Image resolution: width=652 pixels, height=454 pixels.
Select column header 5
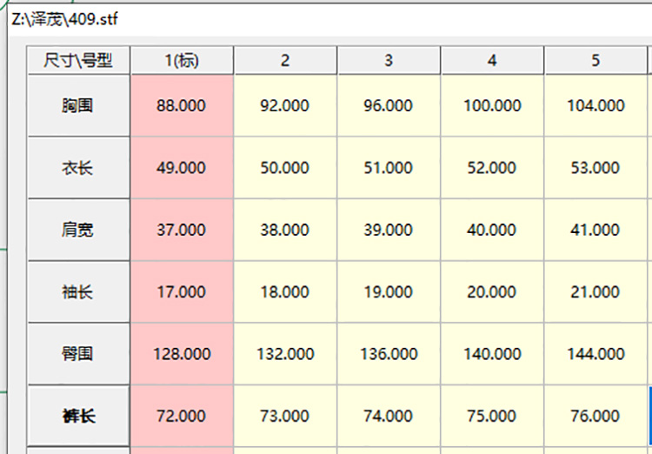click(595, 60)
